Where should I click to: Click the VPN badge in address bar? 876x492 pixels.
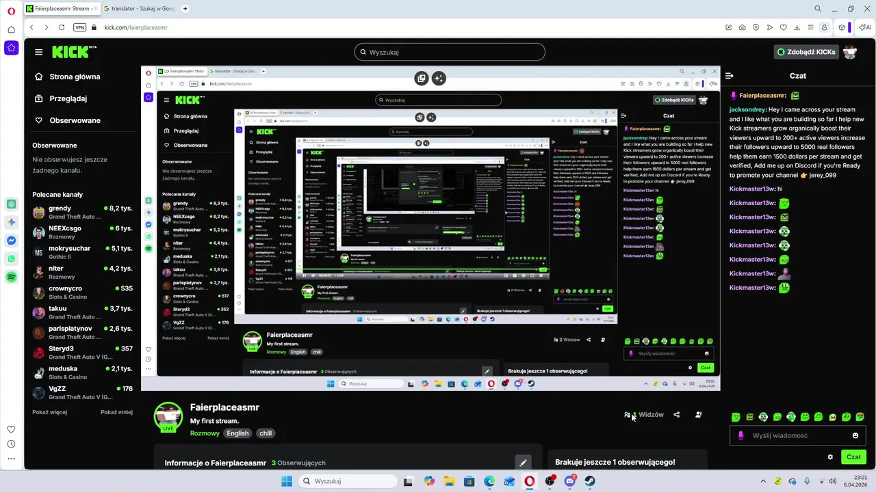79,27
